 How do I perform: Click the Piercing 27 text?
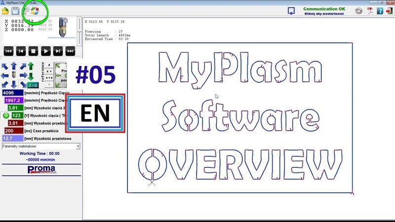[104, 32]
